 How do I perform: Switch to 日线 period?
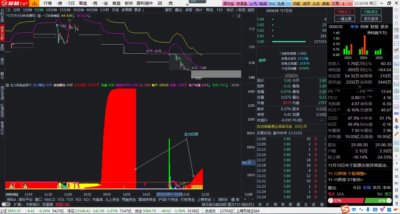pyautogui.click(x=115, y=10)
